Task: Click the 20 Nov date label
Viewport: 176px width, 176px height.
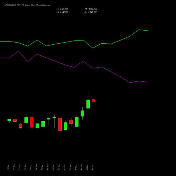Action: click(x=37, y=167)
